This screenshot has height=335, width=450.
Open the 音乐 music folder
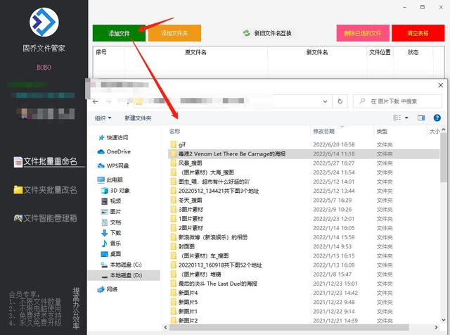[115, 243]
